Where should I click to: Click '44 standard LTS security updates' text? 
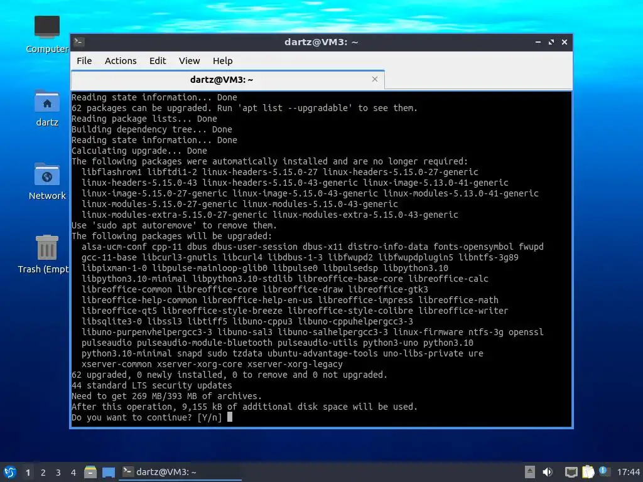point(152,385)
